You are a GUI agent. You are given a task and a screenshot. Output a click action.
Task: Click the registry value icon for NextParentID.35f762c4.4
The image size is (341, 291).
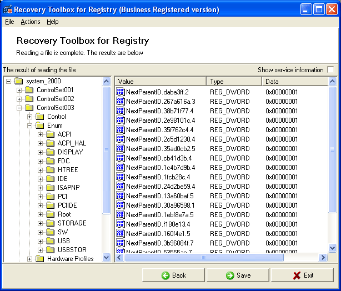(121, 129)
